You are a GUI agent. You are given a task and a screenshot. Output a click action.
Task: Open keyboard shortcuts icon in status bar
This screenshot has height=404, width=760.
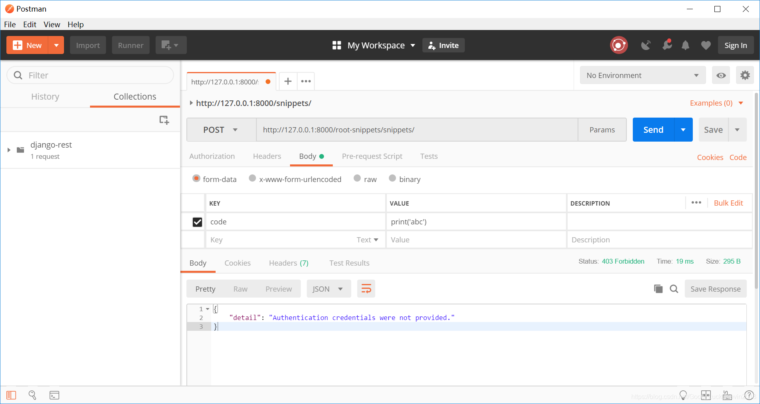pyautogui.click(x=727, y=396)
